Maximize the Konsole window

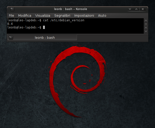click(x=136, y=9)
